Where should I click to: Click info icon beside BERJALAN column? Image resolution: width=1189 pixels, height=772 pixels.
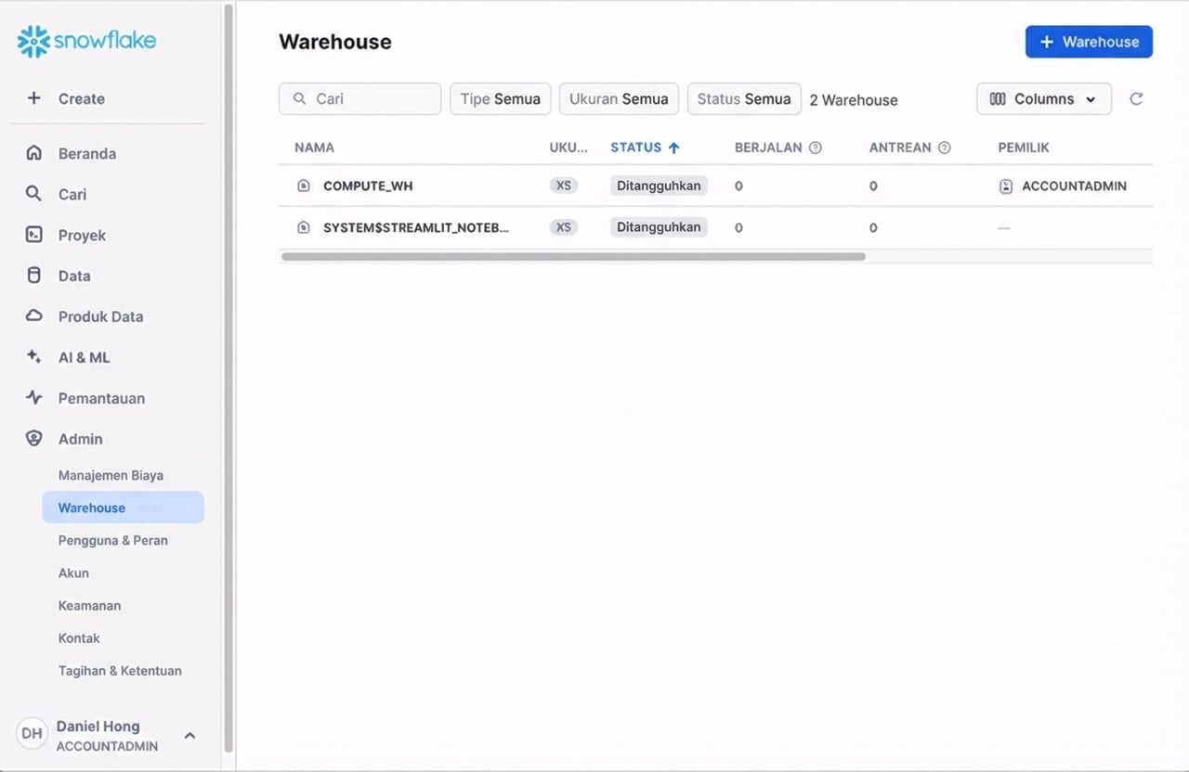point(816,148)
